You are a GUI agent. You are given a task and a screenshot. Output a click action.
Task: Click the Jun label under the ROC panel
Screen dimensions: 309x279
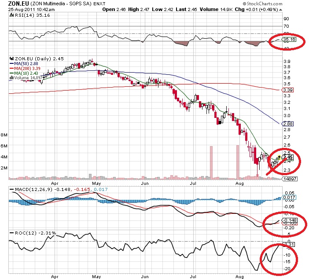pyautogui.click(x=145, y=276)
